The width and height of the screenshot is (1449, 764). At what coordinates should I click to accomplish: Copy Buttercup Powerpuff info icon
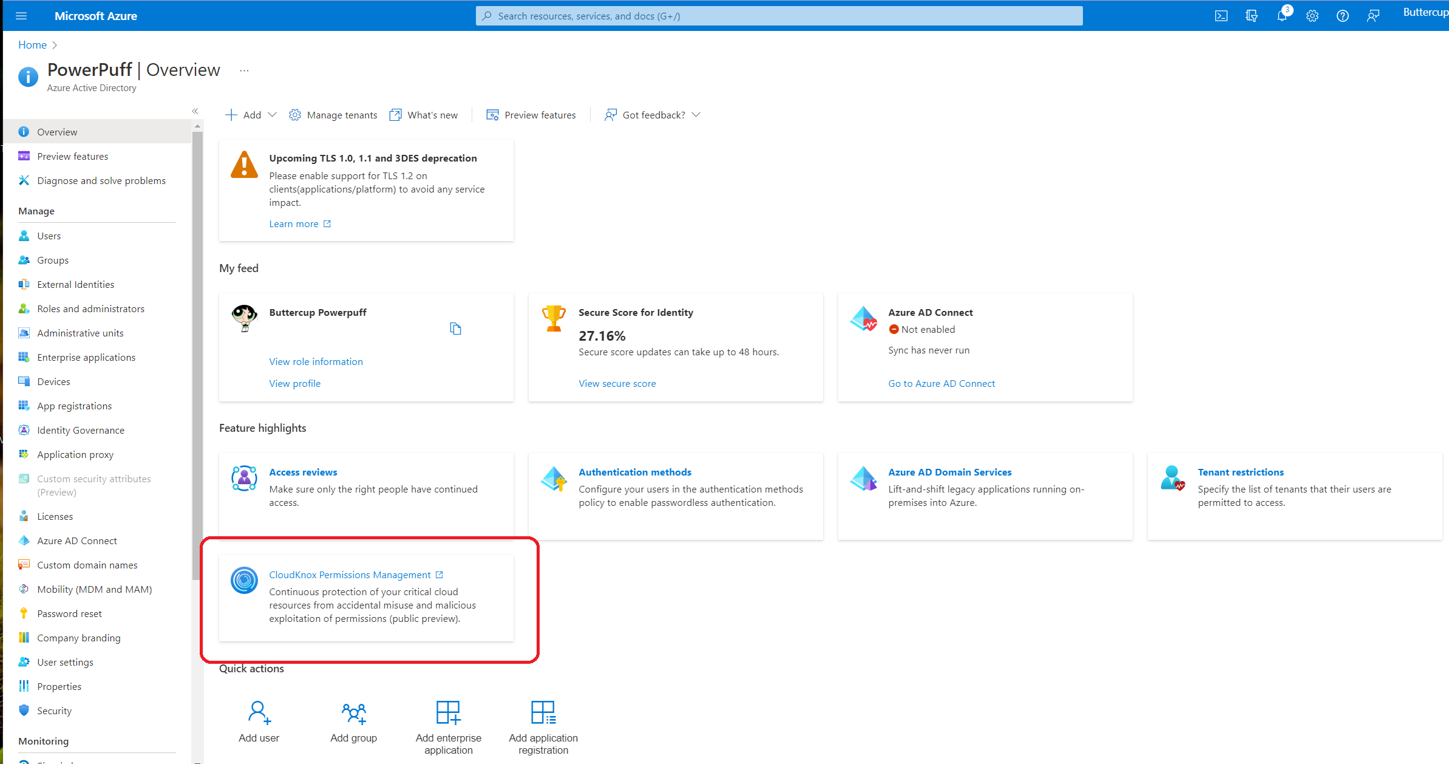(x=455, y=329)
